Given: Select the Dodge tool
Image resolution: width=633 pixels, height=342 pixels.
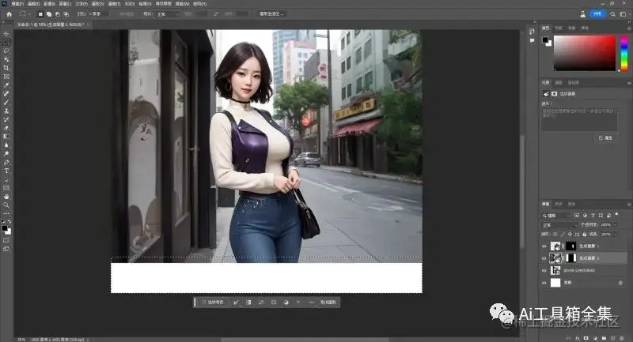Looking at the screenshot, I should (6, 153).
